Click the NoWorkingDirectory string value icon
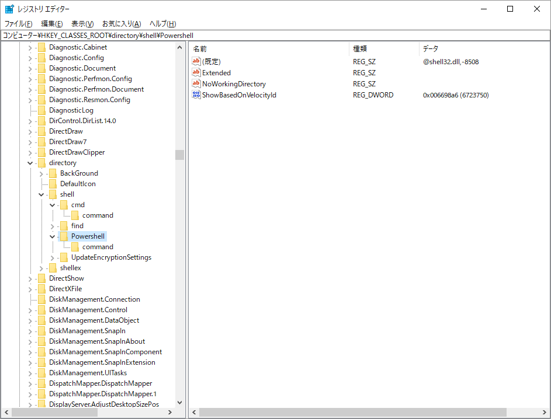 (x=196, y=84)
